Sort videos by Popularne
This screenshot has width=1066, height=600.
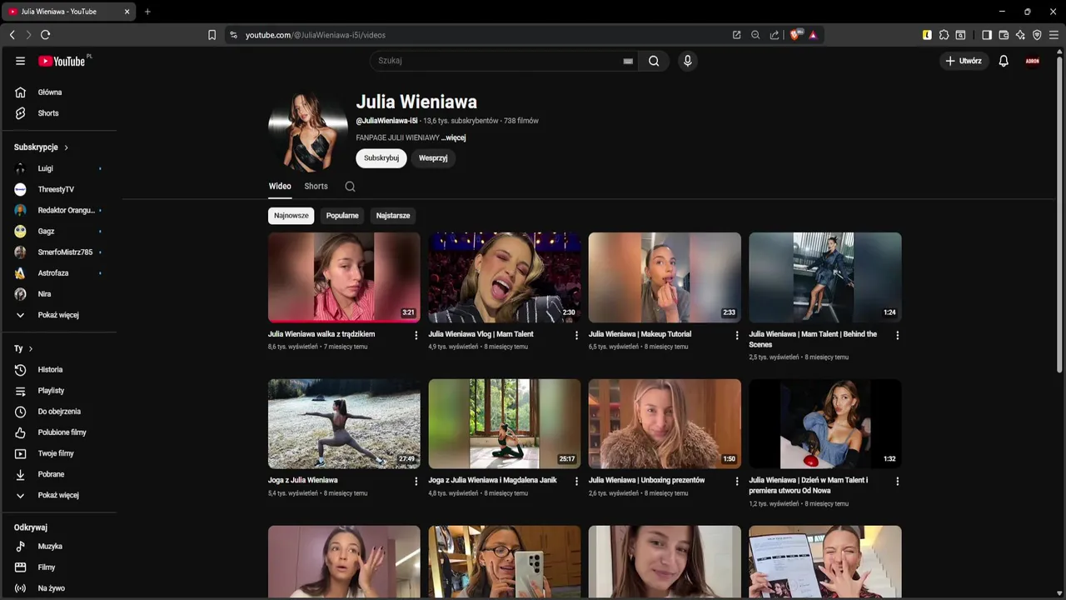pos(342,216)
